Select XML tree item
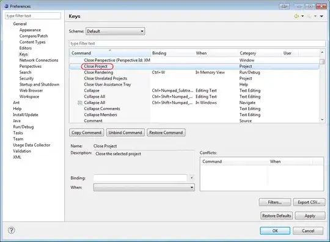This screenshot has height=242, width=330. coord(17,157)
